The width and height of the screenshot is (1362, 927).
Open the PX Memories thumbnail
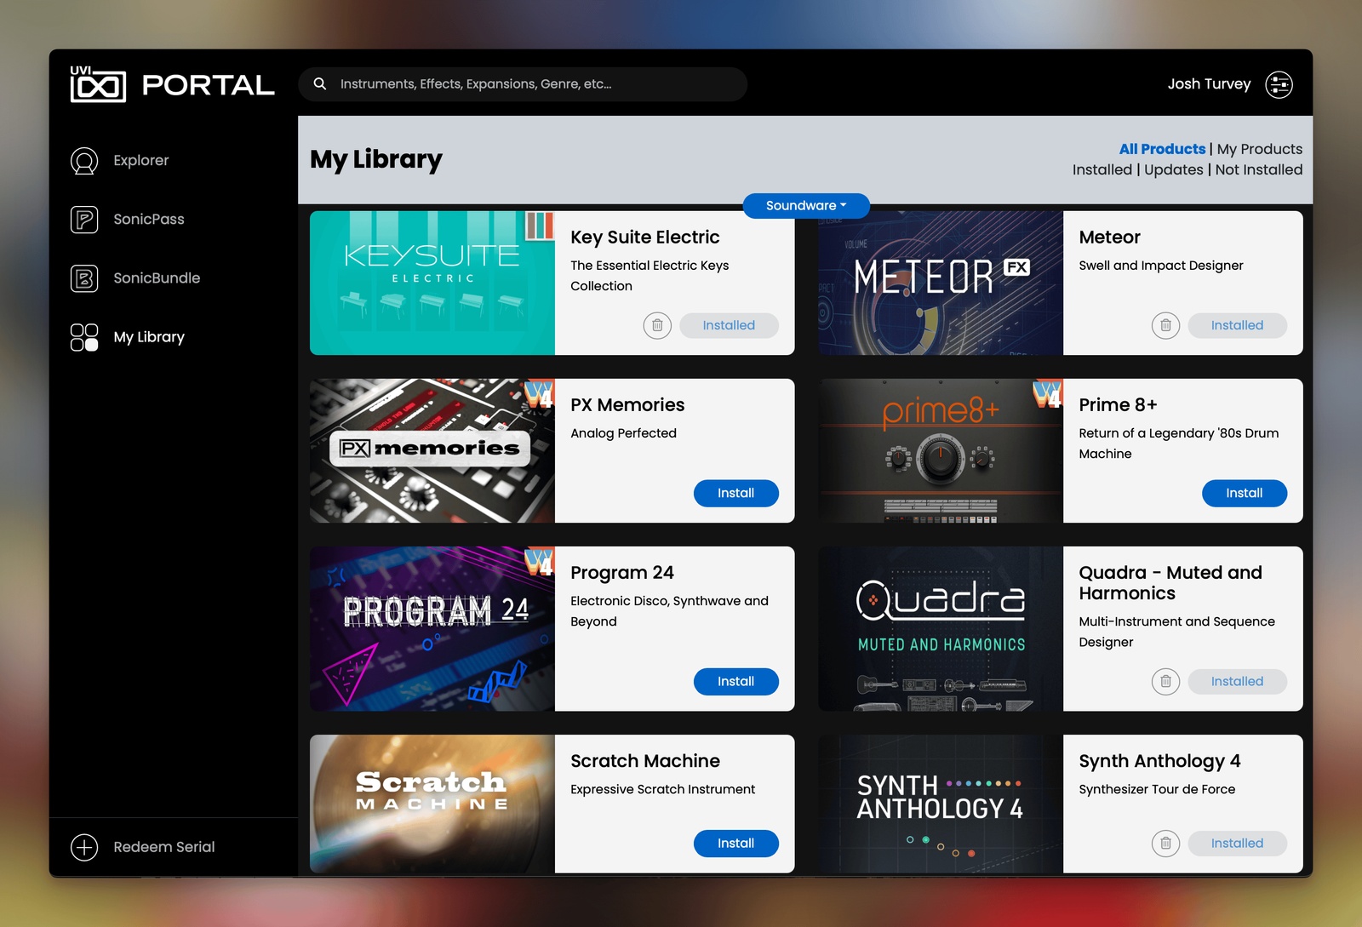[432, 450]
